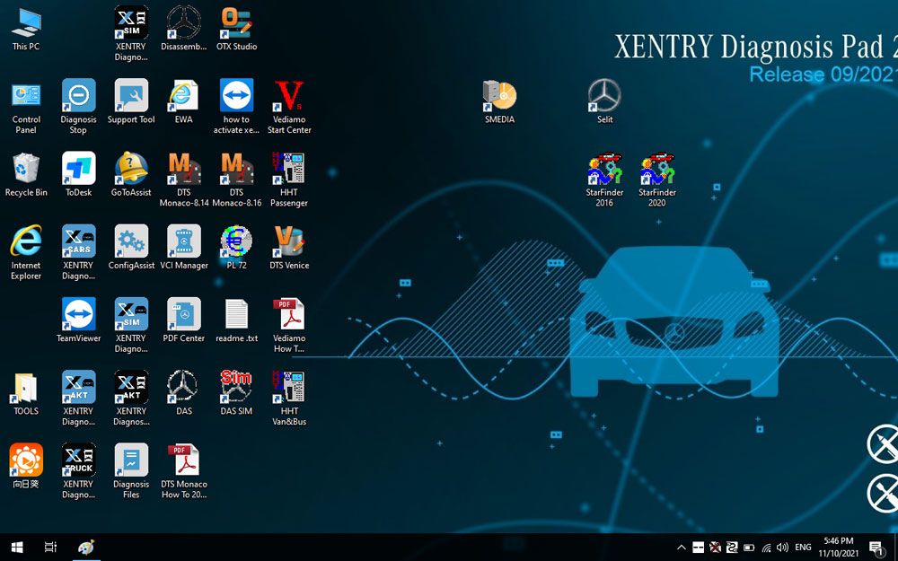Open the black XENTRY Diagnosis SIM shortcut

point(131,34)
